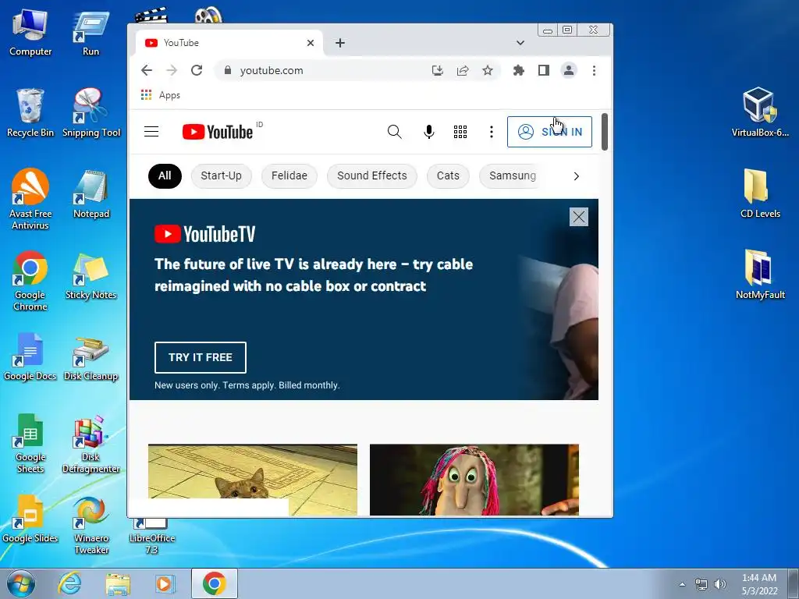Dismiss the YouTube TV banner
This screenshot has width=799, height=599.
click(579, 217)
